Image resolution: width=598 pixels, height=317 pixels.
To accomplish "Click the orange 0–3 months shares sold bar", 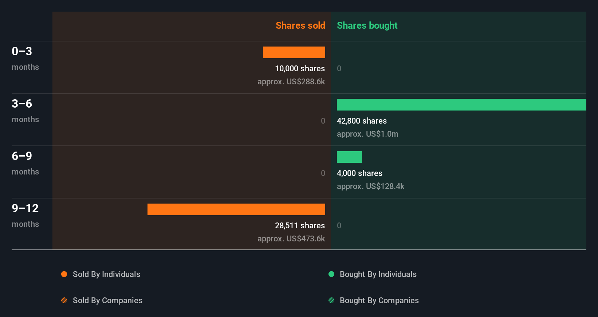I will click(x=294, y=52).
